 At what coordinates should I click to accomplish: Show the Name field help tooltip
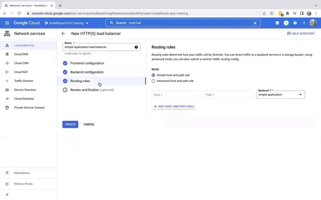pos(136,47)
